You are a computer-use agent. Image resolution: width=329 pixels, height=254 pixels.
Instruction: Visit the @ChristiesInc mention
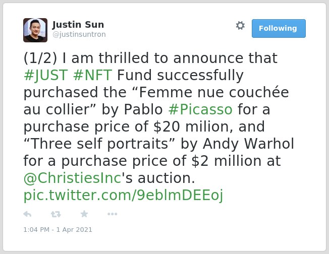[x=73, y=178]
